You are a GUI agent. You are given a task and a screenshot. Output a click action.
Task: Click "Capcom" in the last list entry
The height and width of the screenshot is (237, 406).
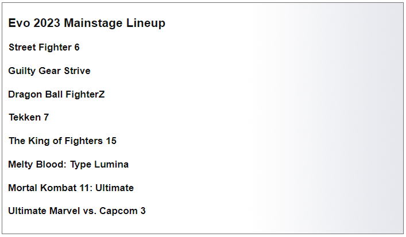coord(118,211)
